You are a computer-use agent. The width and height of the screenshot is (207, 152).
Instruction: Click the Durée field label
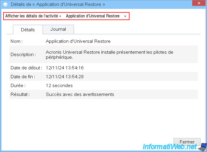pyautogui.click(x=18, y=86)
